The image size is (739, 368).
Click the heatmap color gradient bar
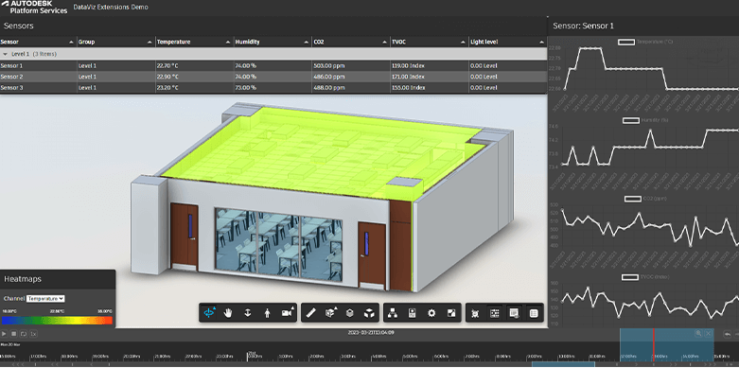[x=57, y=321]
